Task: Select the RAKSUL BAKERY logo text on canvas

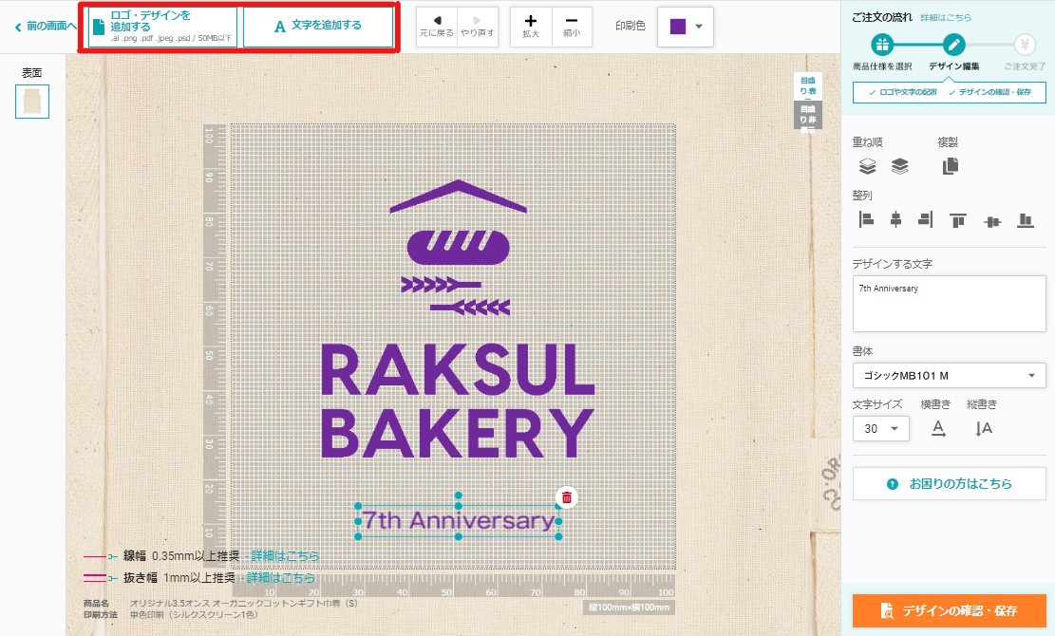Action: [458, 402]
